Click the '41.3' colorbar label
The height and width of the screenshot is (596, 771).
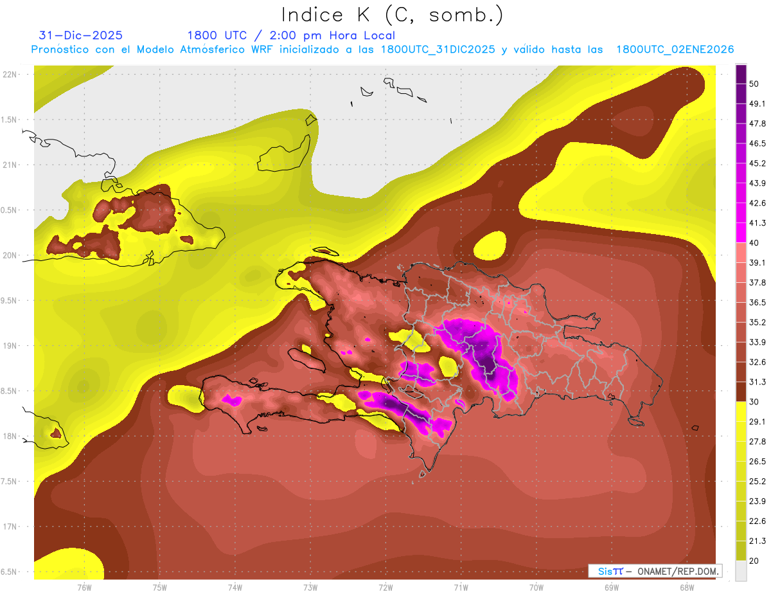(x=757, y=223)
